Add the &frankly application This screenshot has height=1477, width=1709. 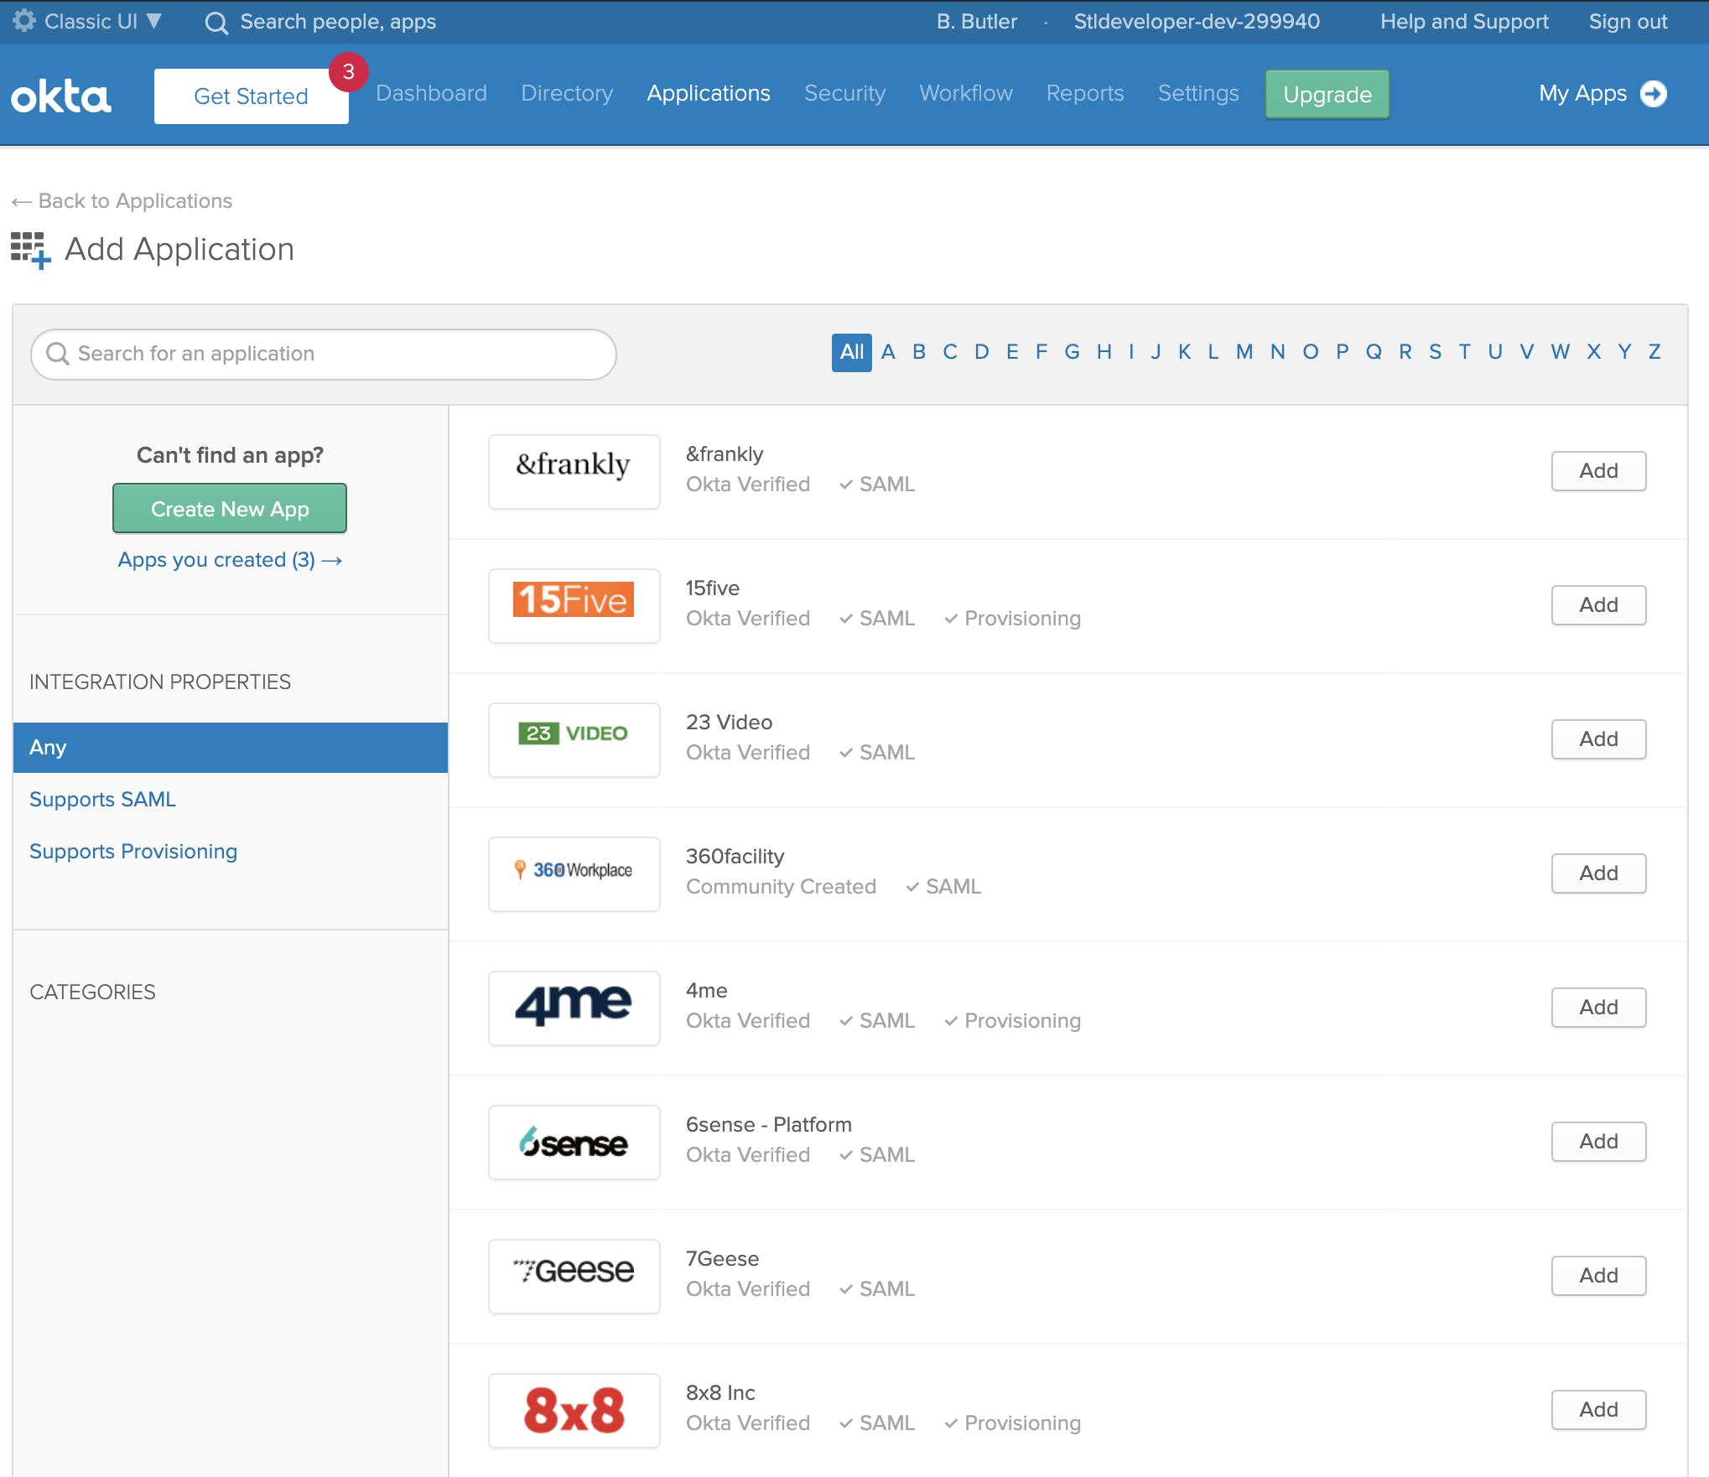(x=1598, y=471)
